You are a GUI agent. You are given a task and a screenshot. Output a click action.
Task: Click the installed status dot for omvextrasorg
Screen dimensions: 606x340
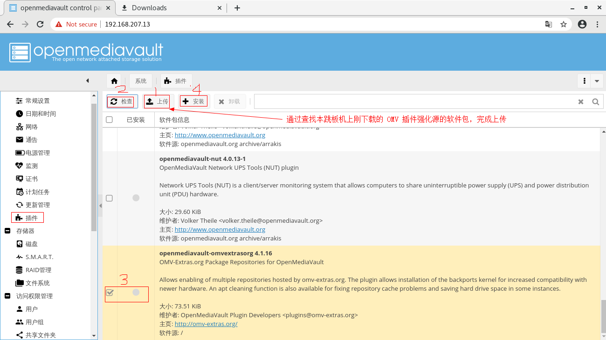coord(136,292)
